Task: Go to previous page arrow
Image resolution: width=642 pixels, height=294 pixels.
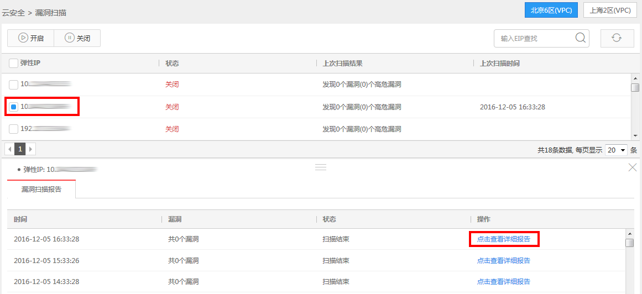Action: coord(9,149)
